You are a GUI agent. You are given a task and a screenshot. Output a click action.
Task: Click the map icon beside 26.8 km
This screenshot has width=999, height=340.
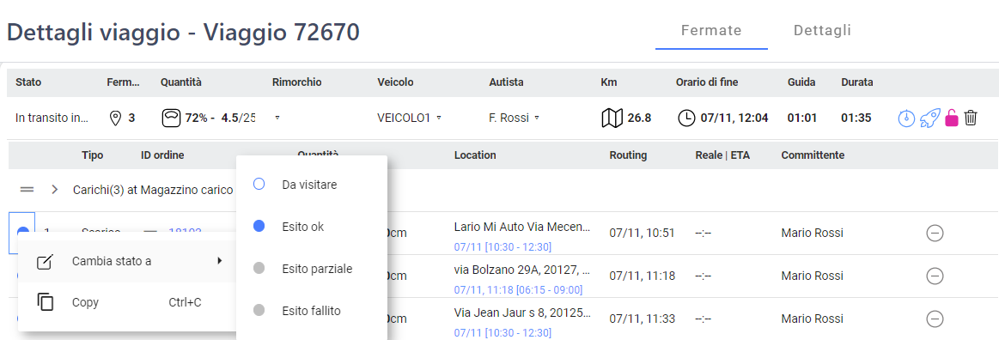tap(612, 118)
